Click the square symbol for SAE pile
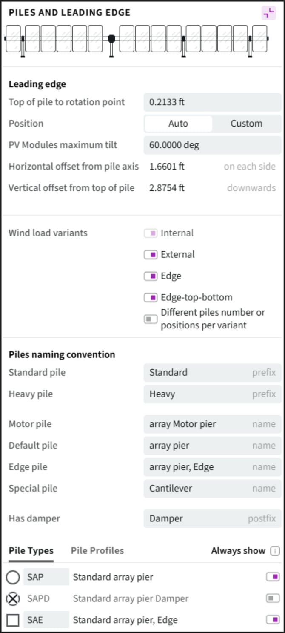The height and width of the screenshot is (633, 285). point(13,620)
